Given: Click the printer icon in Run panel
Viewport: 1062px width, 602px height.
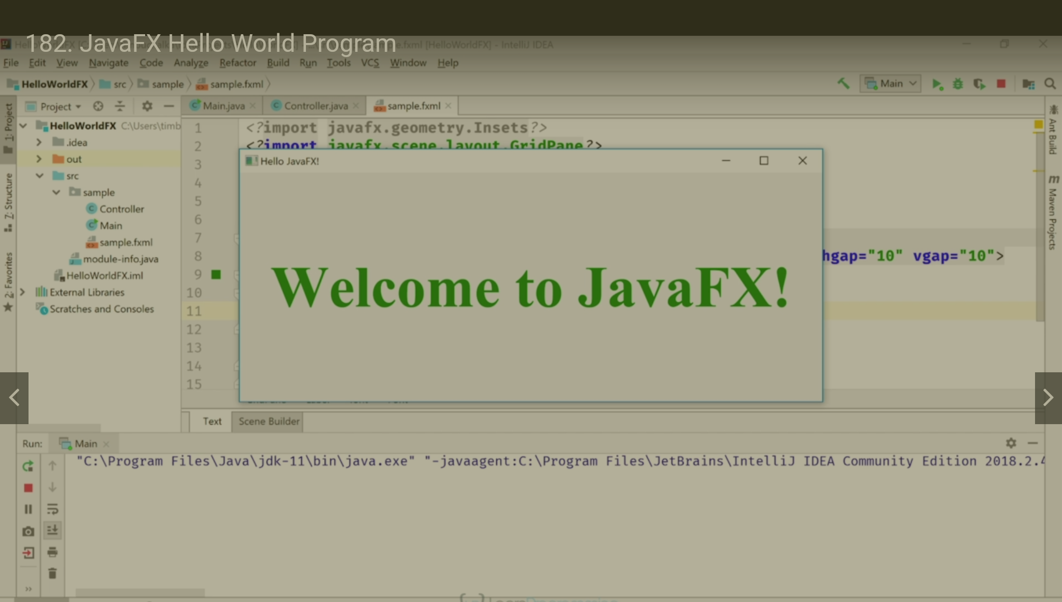Looking at the screenshot, I should 52,552.
